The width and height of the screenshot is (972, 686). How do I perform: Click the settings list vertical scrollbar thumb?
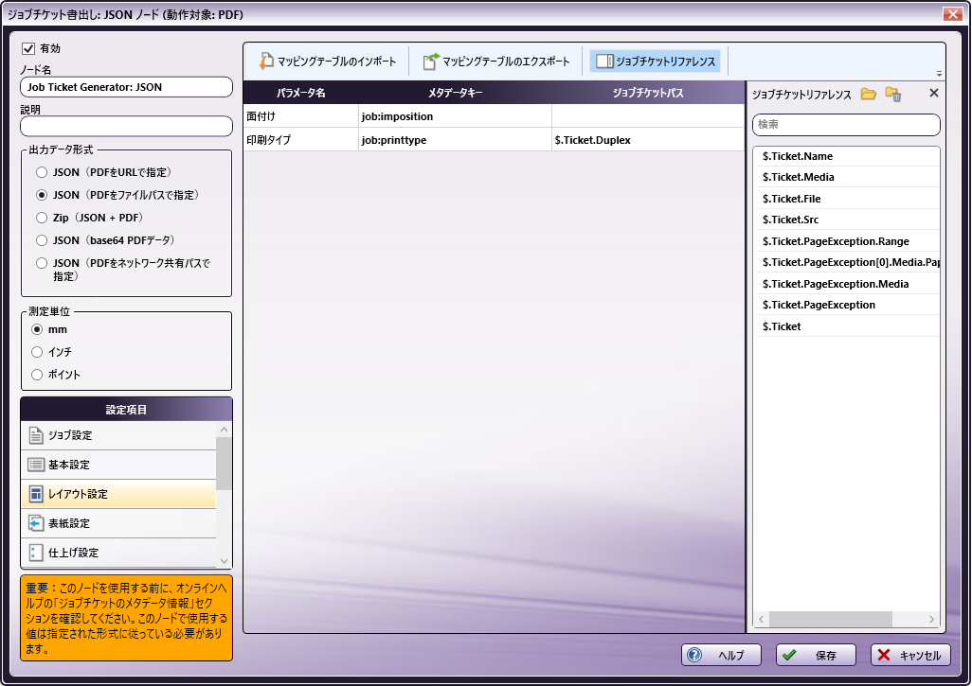[x=225, y=463]
